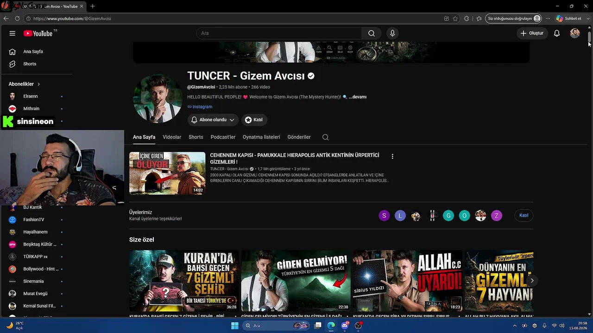Screen dimensions: 593x333
Task: Expand channel description with ...devamı
Action: pos(358,97)
